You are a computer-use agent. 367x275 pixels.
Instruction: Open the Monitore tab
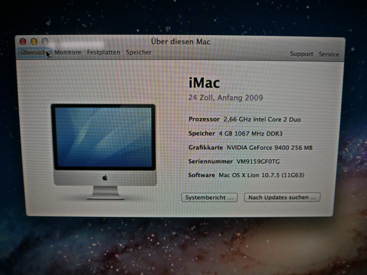tap(68, 52)
